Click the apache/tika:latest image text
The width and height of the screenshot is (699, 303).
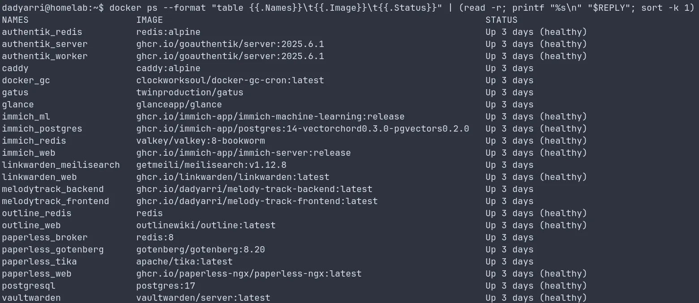point(184,261)
